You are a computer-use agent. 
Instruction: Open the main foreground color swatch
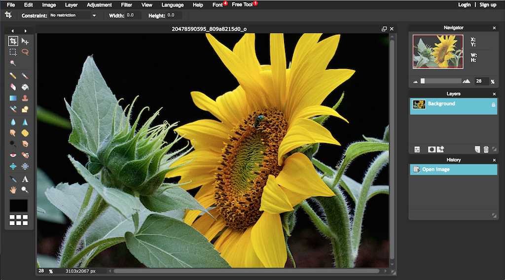click(19, 206)
